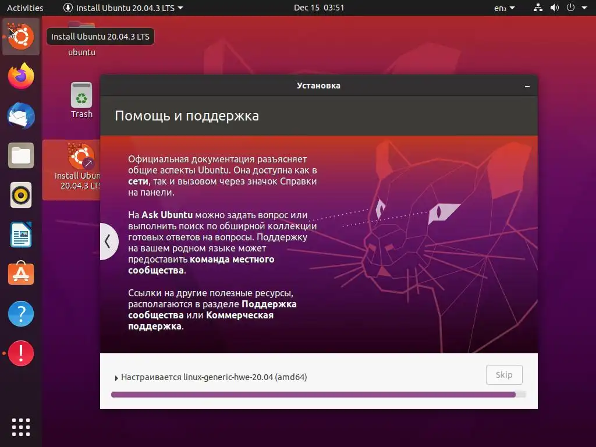
Task: Show Applications grid
Action: click(21, 427)
